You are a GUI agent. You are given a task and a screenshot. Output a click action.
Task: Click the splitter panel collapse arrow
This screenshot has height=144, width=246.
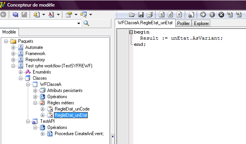[x=113, y=136]
